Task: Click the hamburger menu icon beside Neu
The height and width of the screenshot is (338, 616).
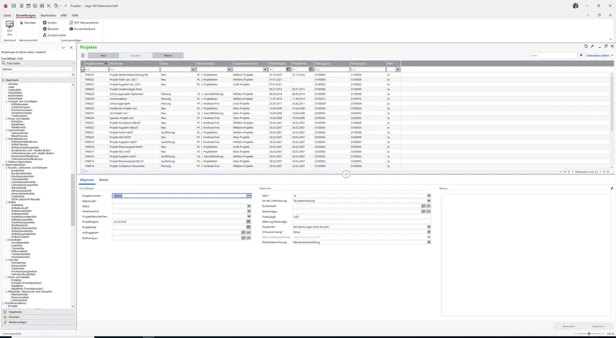Action: [83, 55]
